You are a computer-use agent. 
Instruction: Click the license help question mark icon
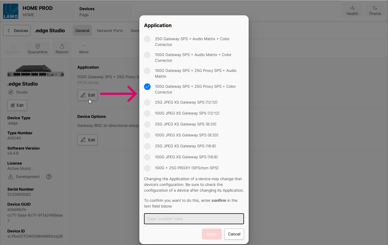coord(49,177)
